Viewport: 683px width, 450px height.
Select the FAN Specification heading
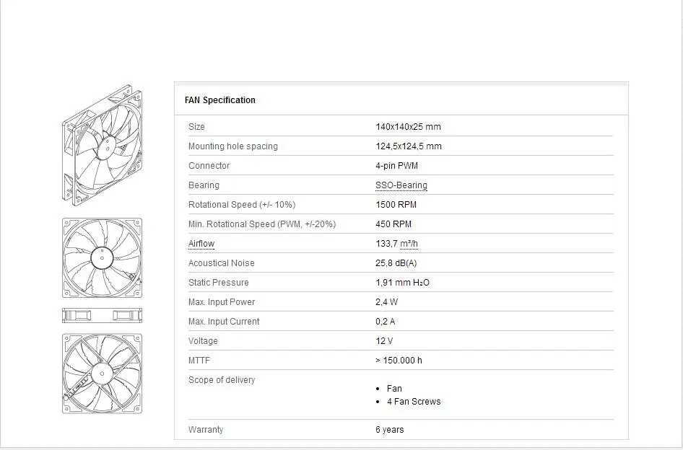[220, 100]
